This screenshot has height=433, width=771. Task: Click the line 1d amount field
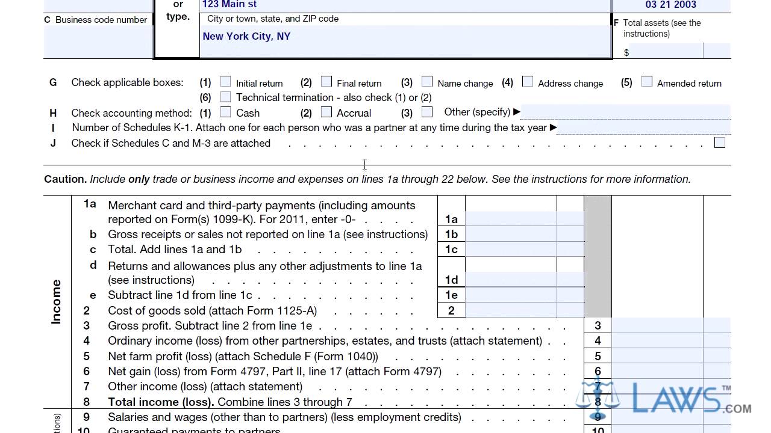(x=511, y=279)
